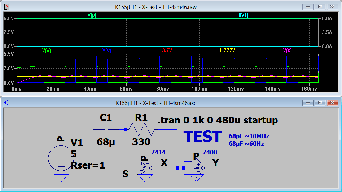The width and height of the screenshot is (342, 192).
Task: Click the .tran simulation directive text
Action: (218, 120)
